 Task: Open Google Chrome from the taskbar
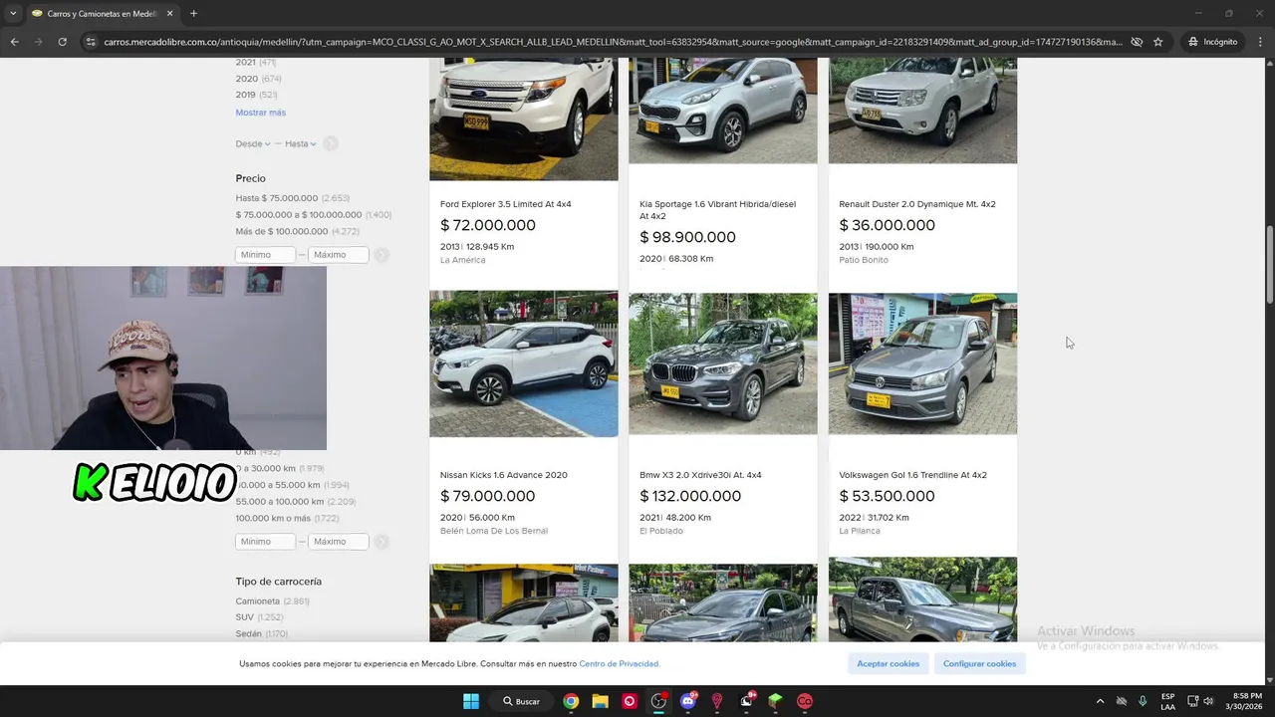(571, 701)
